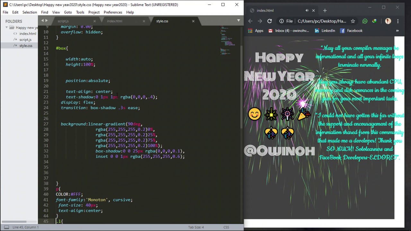Open the Apps bookmark
411x231 pixels.
pyautogui.click(x=256, y=30)
